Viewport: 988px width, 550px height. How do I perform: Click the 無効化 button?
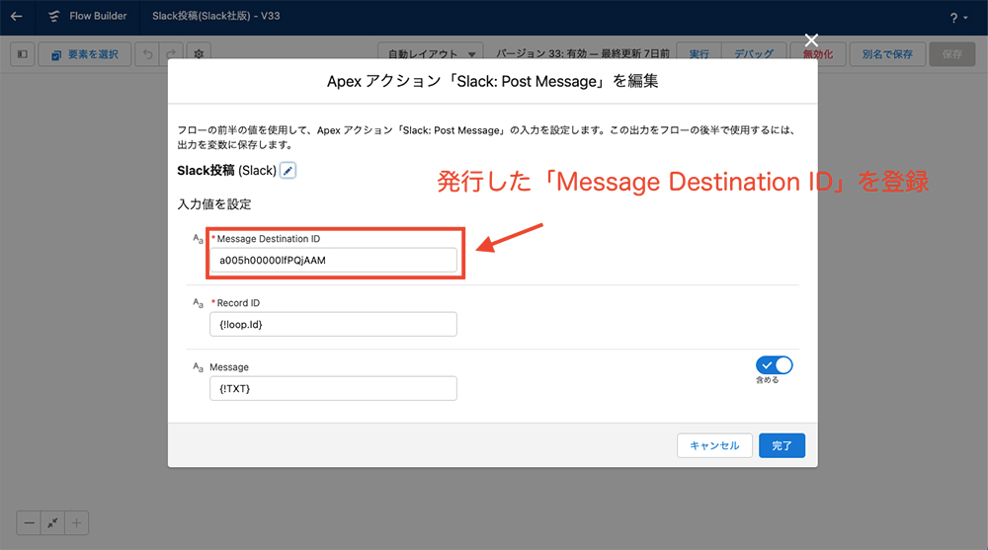817,54
